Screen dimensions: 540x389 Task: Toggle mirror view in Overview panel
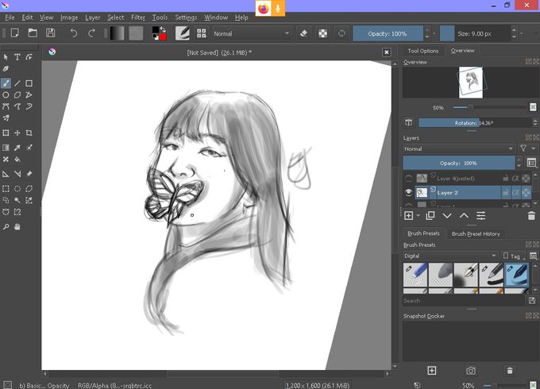[408, 122]
